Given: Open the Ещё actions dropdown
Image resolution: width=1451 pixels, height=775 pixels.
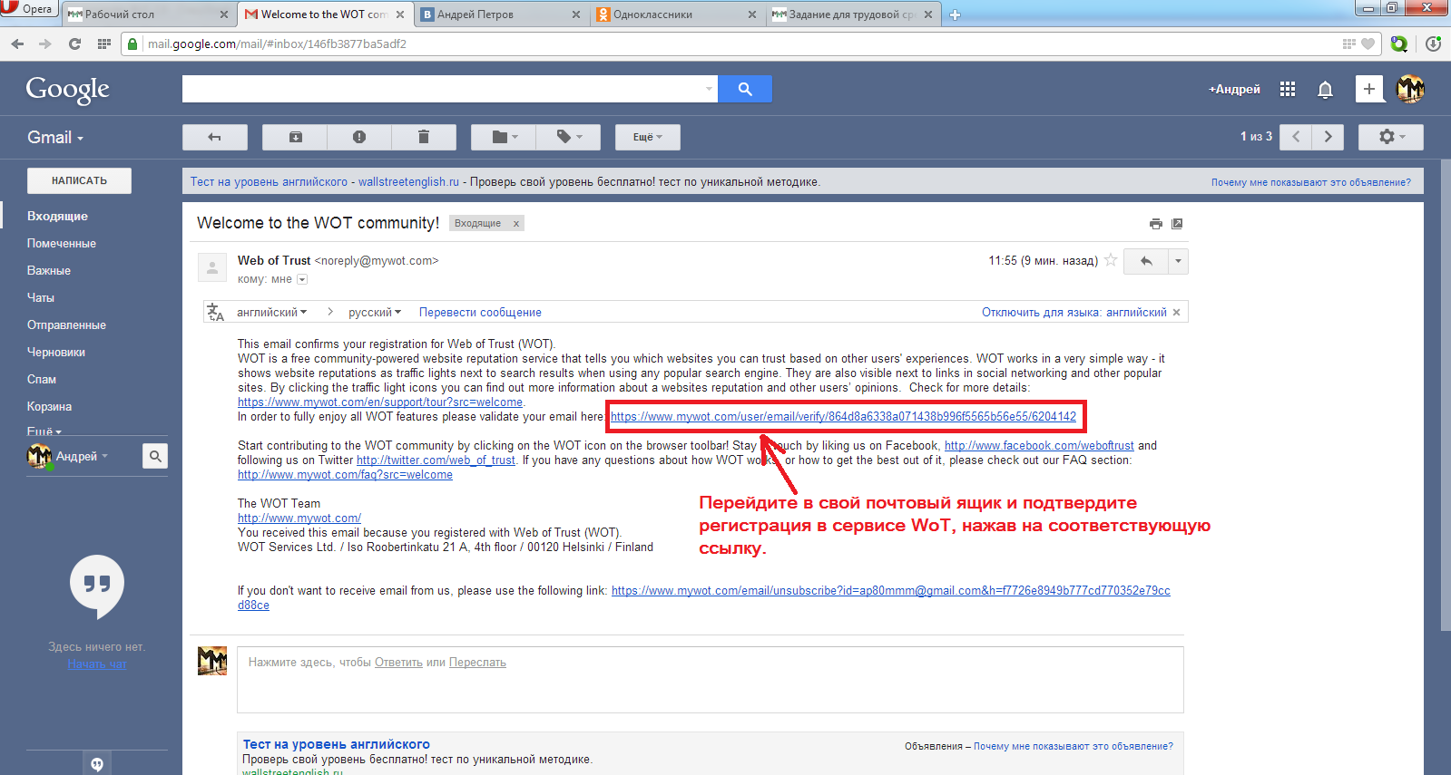Looking at the screenshot, I should [x=648, y=137].
